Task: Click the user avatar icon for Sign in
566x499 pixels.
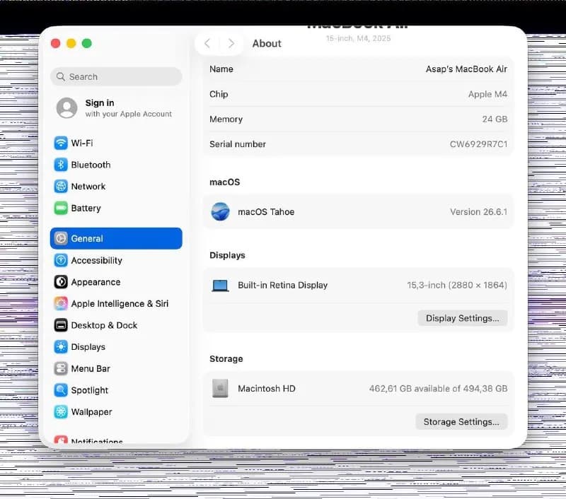Action: click(x=67, y=108)
